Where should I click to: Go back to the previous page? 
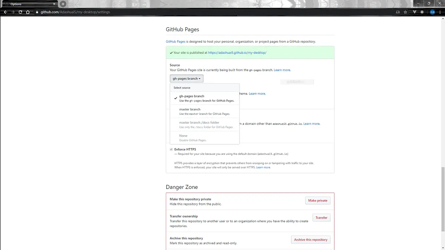click(x=5, y=12)
